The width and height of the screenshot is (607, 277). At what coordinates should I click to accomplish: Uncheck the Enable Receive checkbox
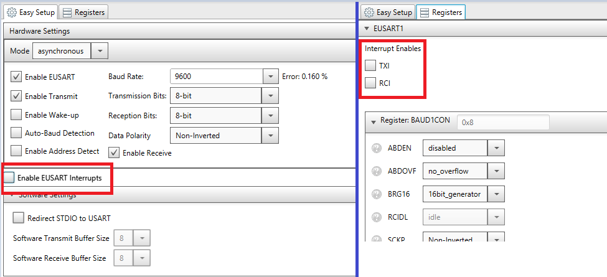click(x=114, y=153)
